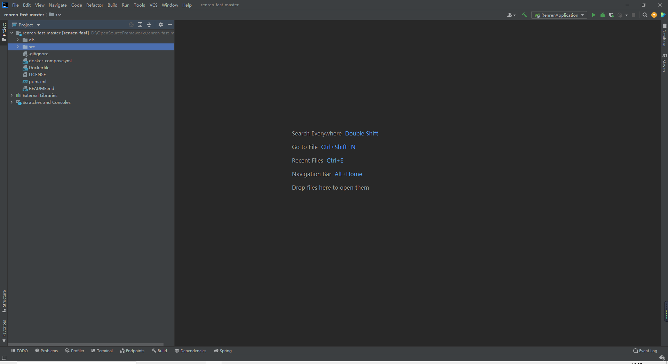Open the Code menu

coord(77,5)
